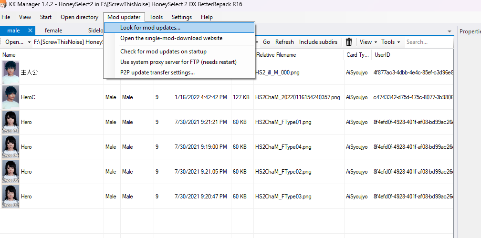Select the Hero Type 02 thumbnail
Screen dimensions: 481x238
[10, 171]
